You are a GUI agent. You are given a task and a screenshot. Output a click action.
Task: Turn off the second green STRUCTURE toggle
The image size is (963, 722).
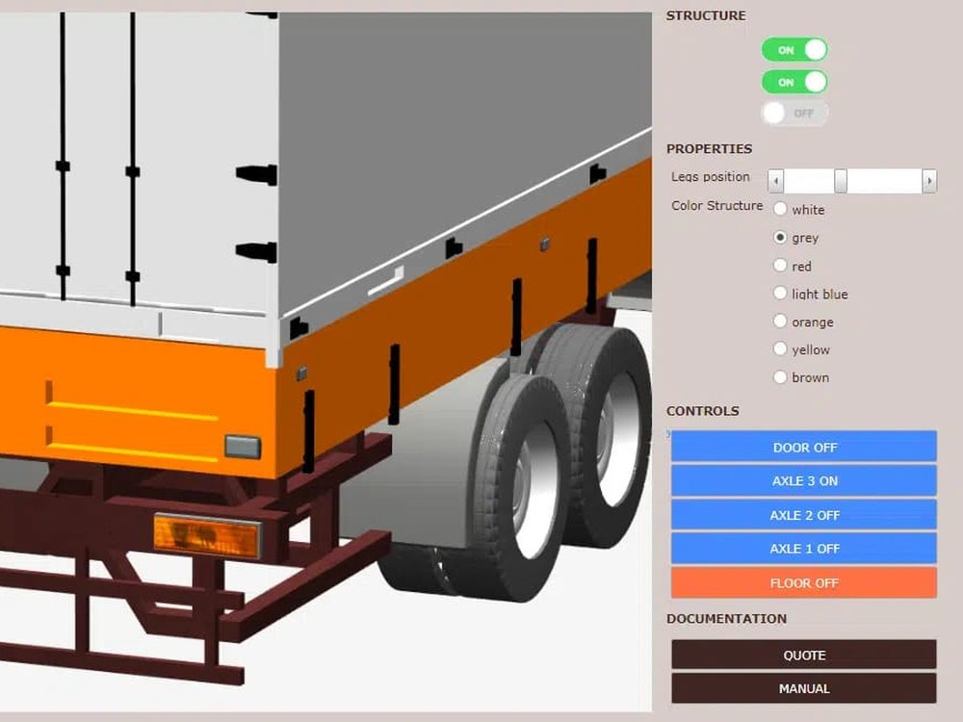point(794,82)
